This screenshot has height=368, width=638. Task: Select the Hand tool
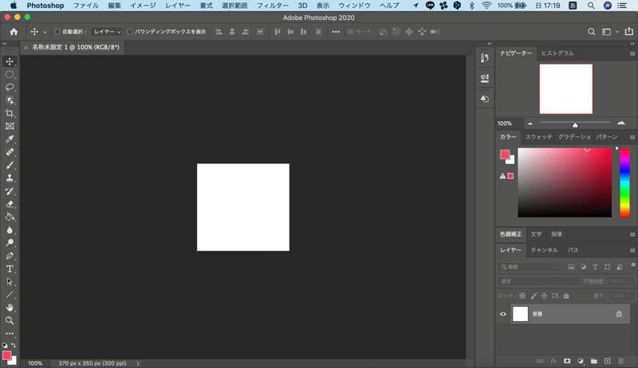click(10, 307)
